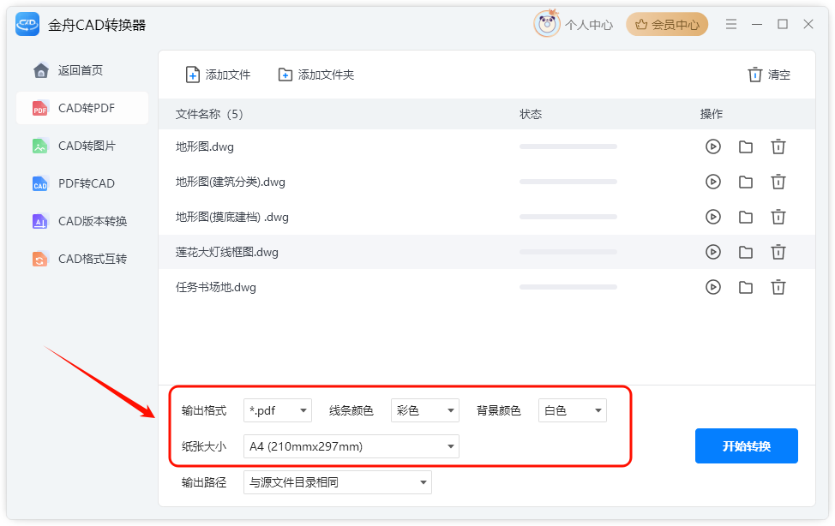Image resolution: width=835 pixels, height=526 pixels.
Task: Select file name 莲花大灯线框图.dwg
Action: [x=227, y=253]
